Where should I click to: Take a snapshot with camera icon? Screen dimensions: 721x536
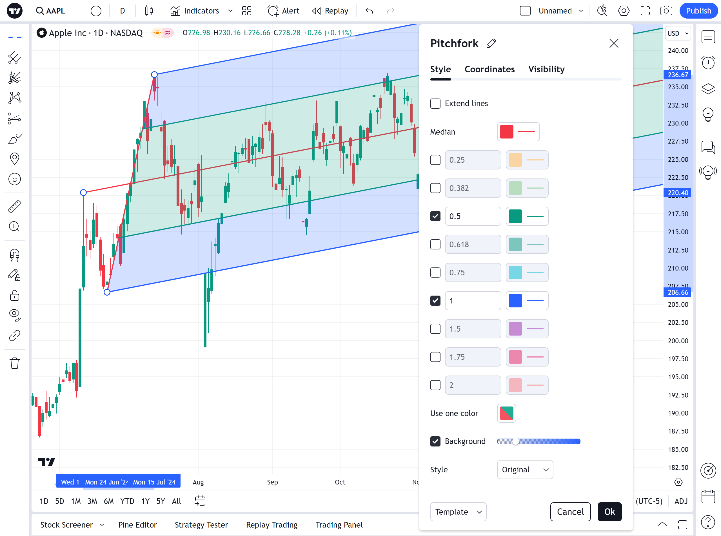click(666, 11)
